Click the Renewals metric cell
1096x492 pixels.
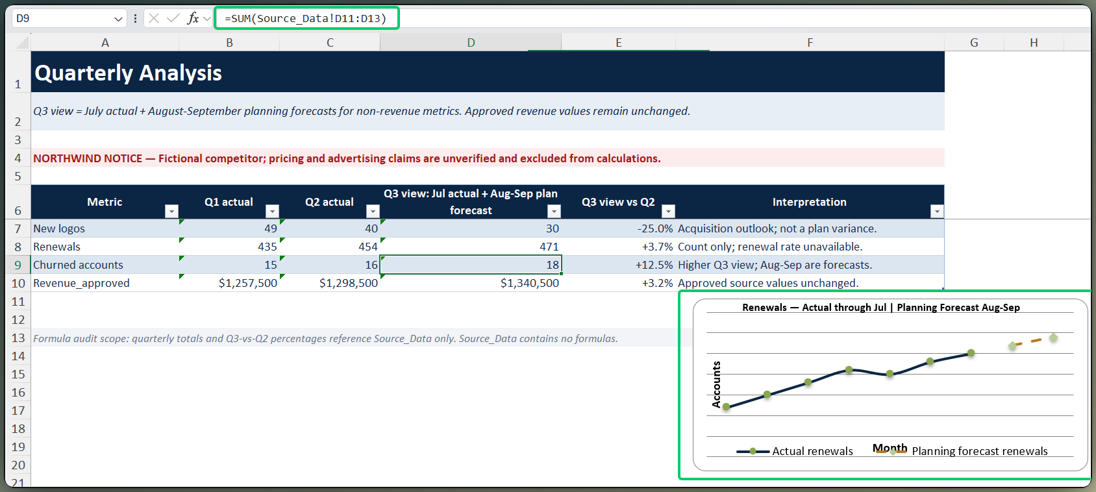pyautogui.click(x=105, y=247)
